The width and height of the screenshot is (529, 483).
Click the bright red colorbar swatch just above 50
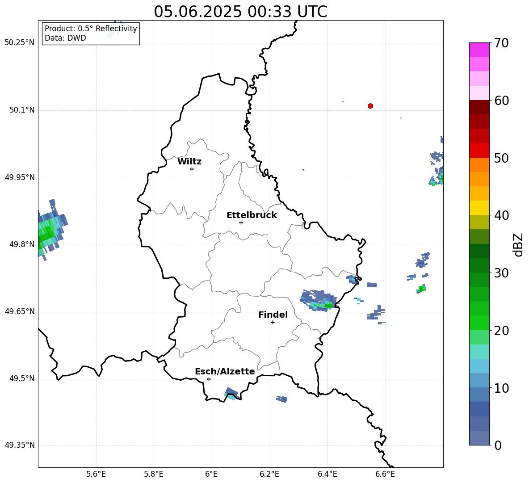479,151
